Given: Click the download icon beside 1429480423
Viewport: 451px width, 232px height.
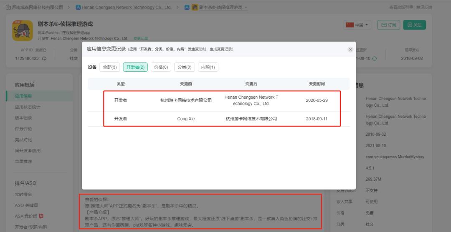Looking at the screenshot, I should click(44, 58).
